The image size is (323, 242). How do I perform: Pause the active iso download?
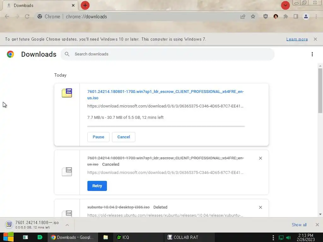[98, 137]
